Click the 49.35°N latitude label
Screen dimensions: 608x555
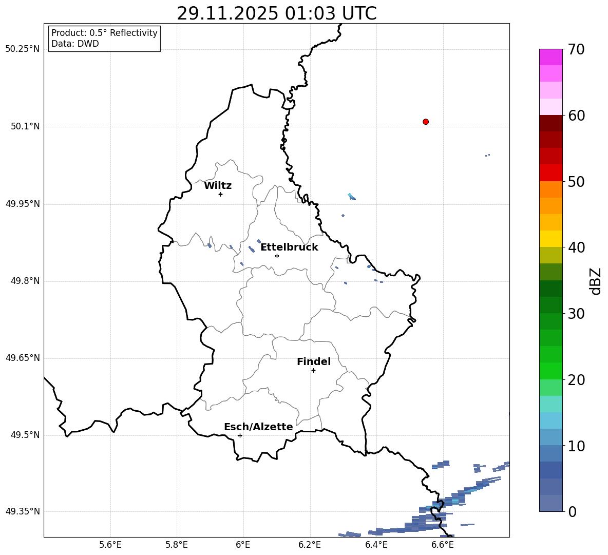(22, 511)
